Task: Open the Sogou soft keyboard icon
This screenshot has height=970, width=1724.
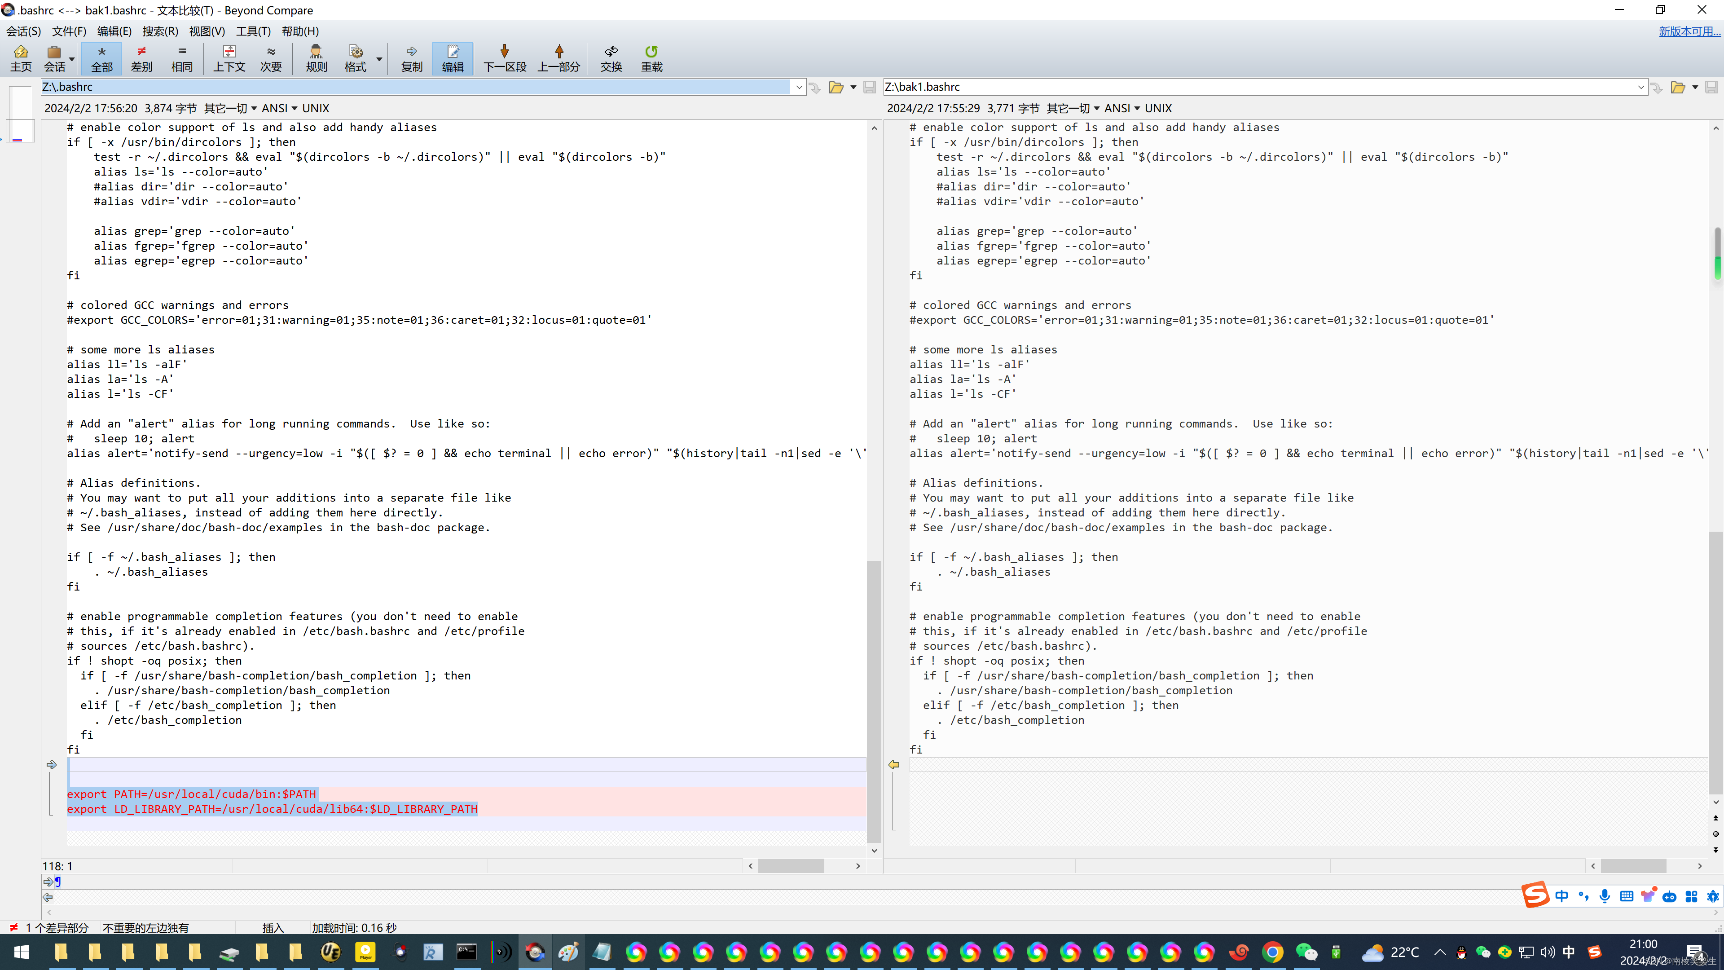Action: pos(1626,896)
